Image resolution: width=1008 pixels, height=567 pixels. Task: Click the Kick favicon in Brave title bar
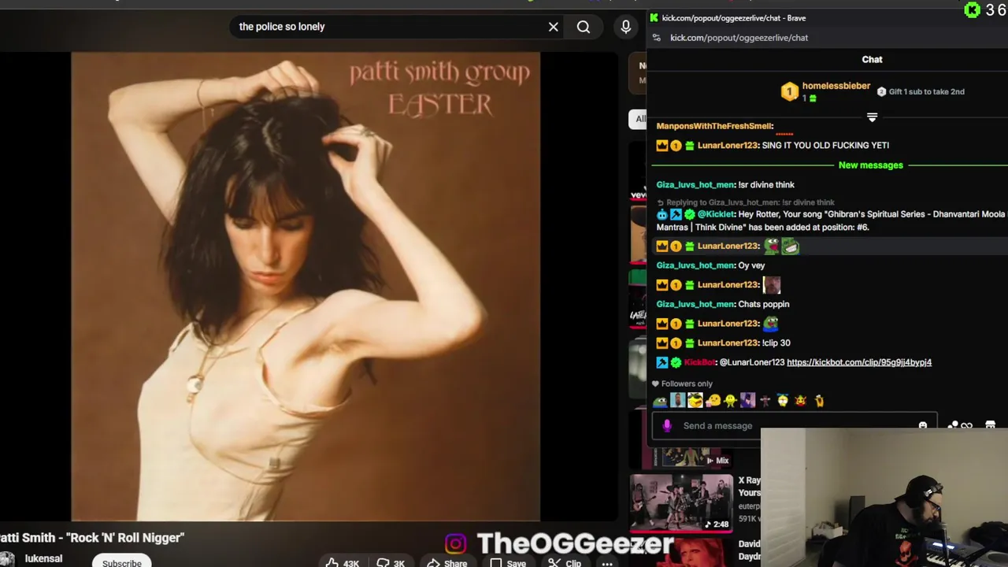point(654,17)
